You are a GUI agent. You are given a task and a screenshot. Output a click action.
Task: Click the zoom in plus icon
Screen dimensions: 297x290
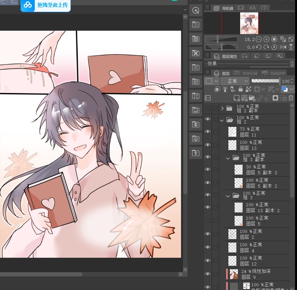pyautogui.click(x=266, y=39)
